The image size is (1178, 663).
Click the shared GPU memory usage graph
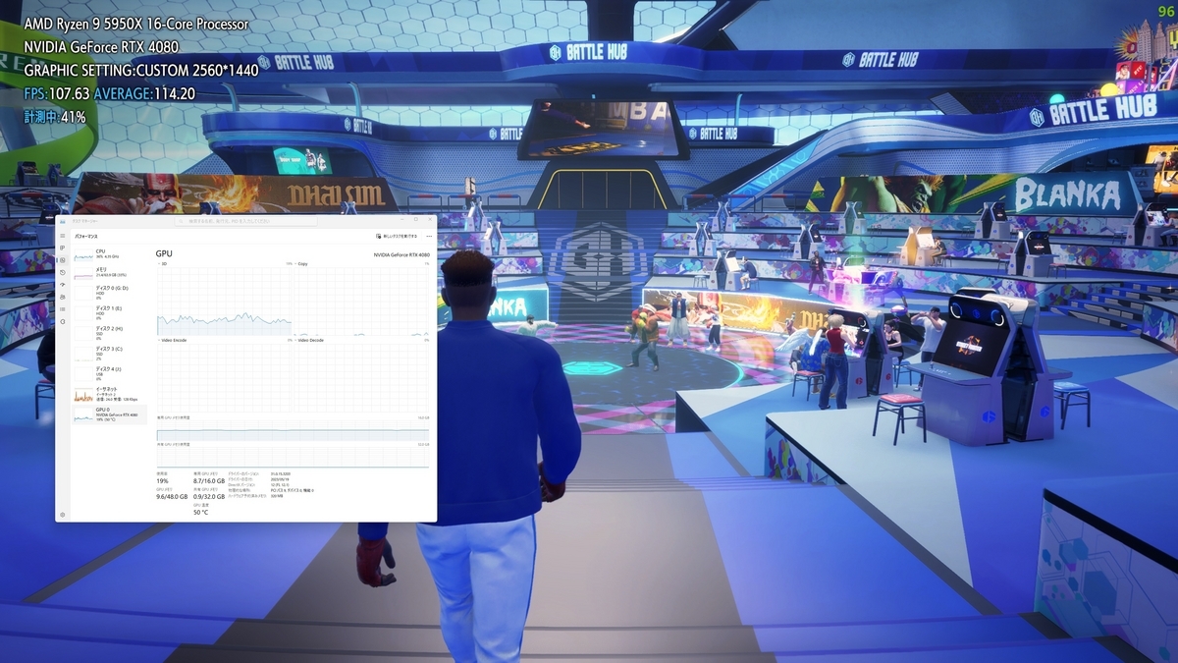point(293,457)
